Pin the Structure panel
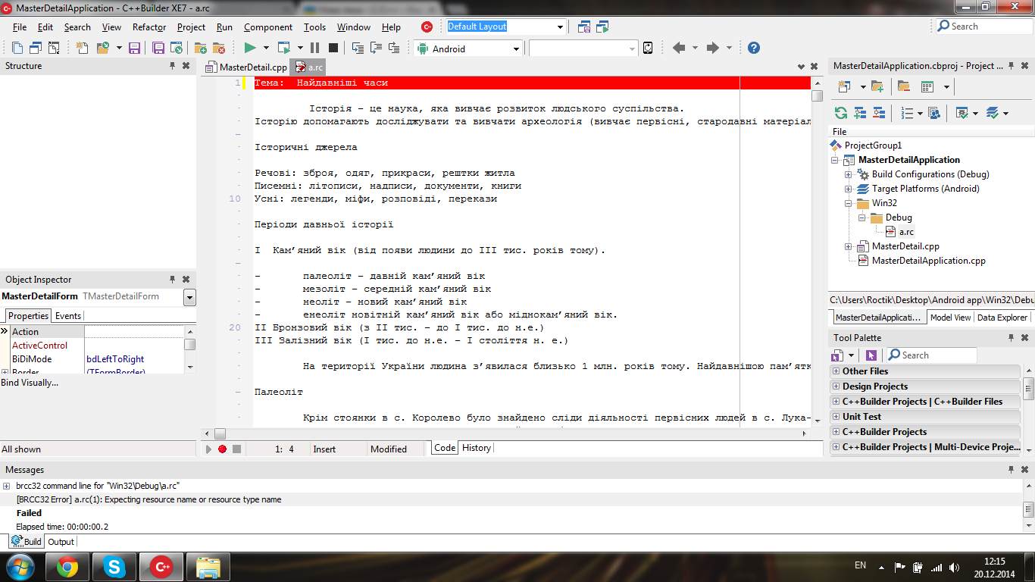Image resolution: width=1035 pixels, height=582 pixels. [x=172, y=66]
